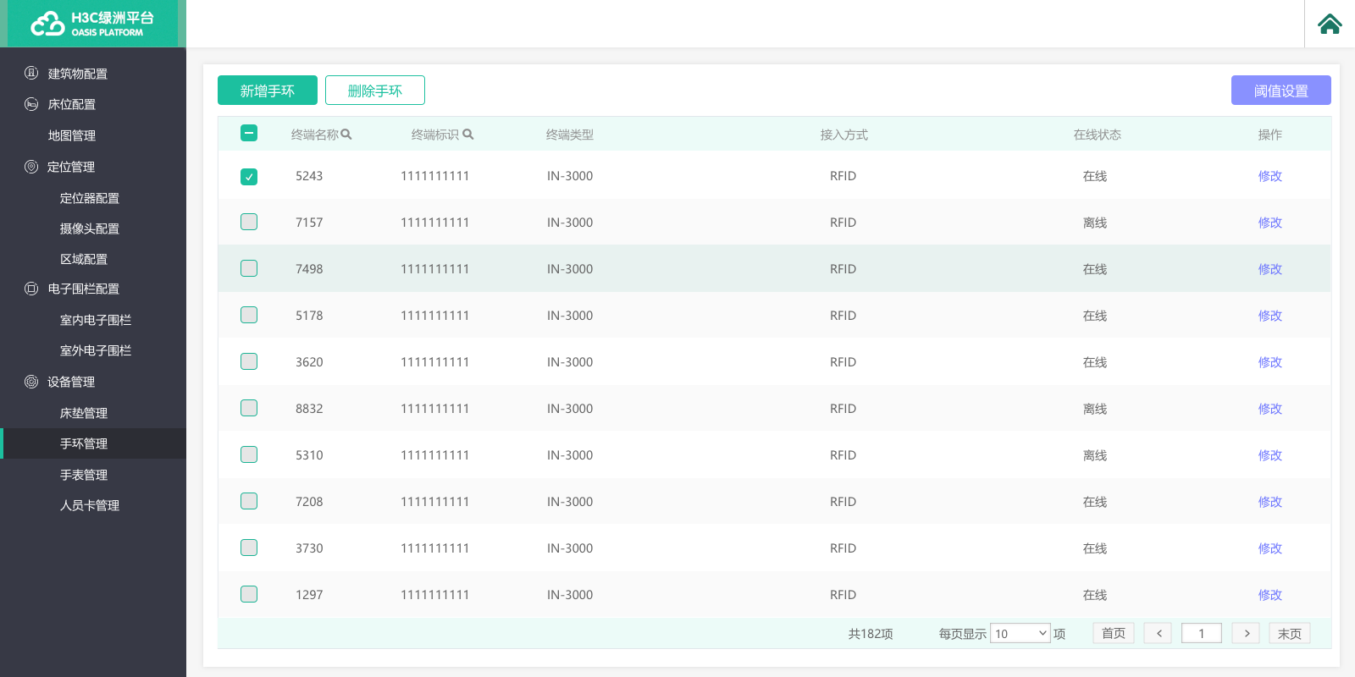Click the 床位配置 bed icon
1355x677 pixels.
[x=31, y=104]
